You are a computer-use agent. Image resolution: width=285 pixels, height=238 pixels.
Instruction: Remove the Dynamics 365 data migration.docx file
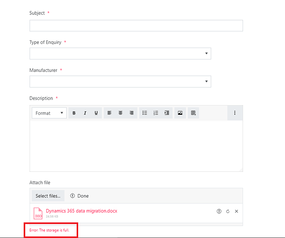(236, 211)
